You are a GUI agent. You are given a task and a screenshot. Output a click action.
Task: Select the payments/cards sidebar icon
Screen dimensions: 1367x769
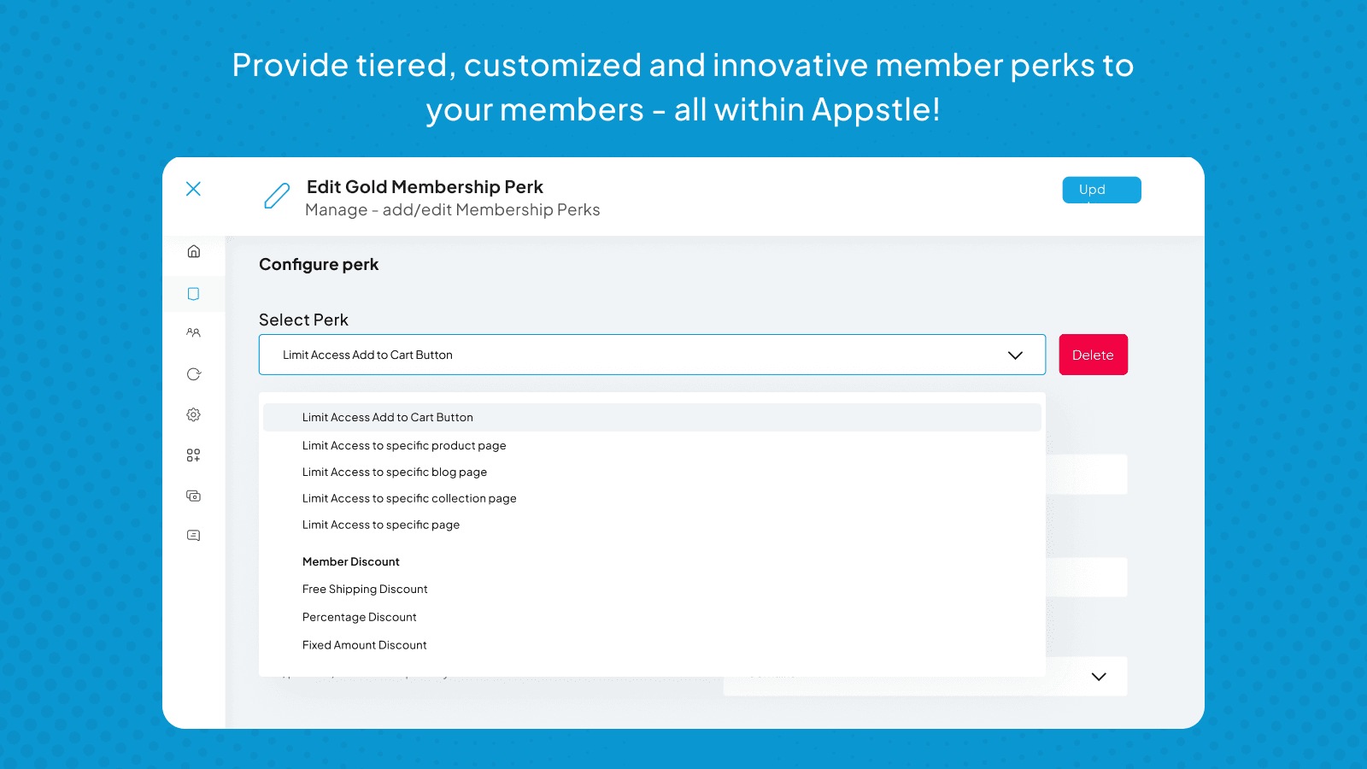coord(194,496)
